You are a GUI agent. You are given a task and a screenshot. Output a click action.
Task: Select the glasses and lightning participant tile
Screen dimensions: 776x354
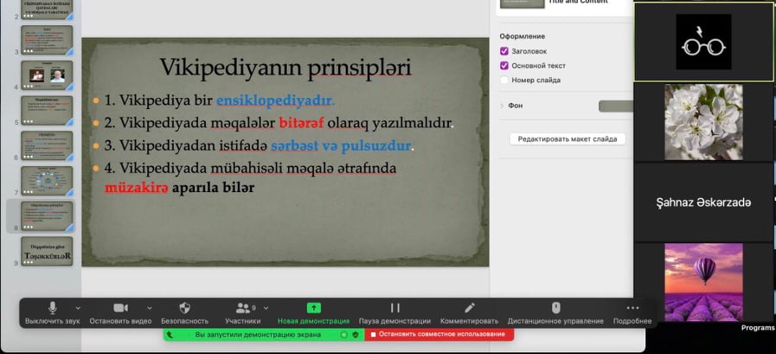pyautogui.click(x=703, y=42)
